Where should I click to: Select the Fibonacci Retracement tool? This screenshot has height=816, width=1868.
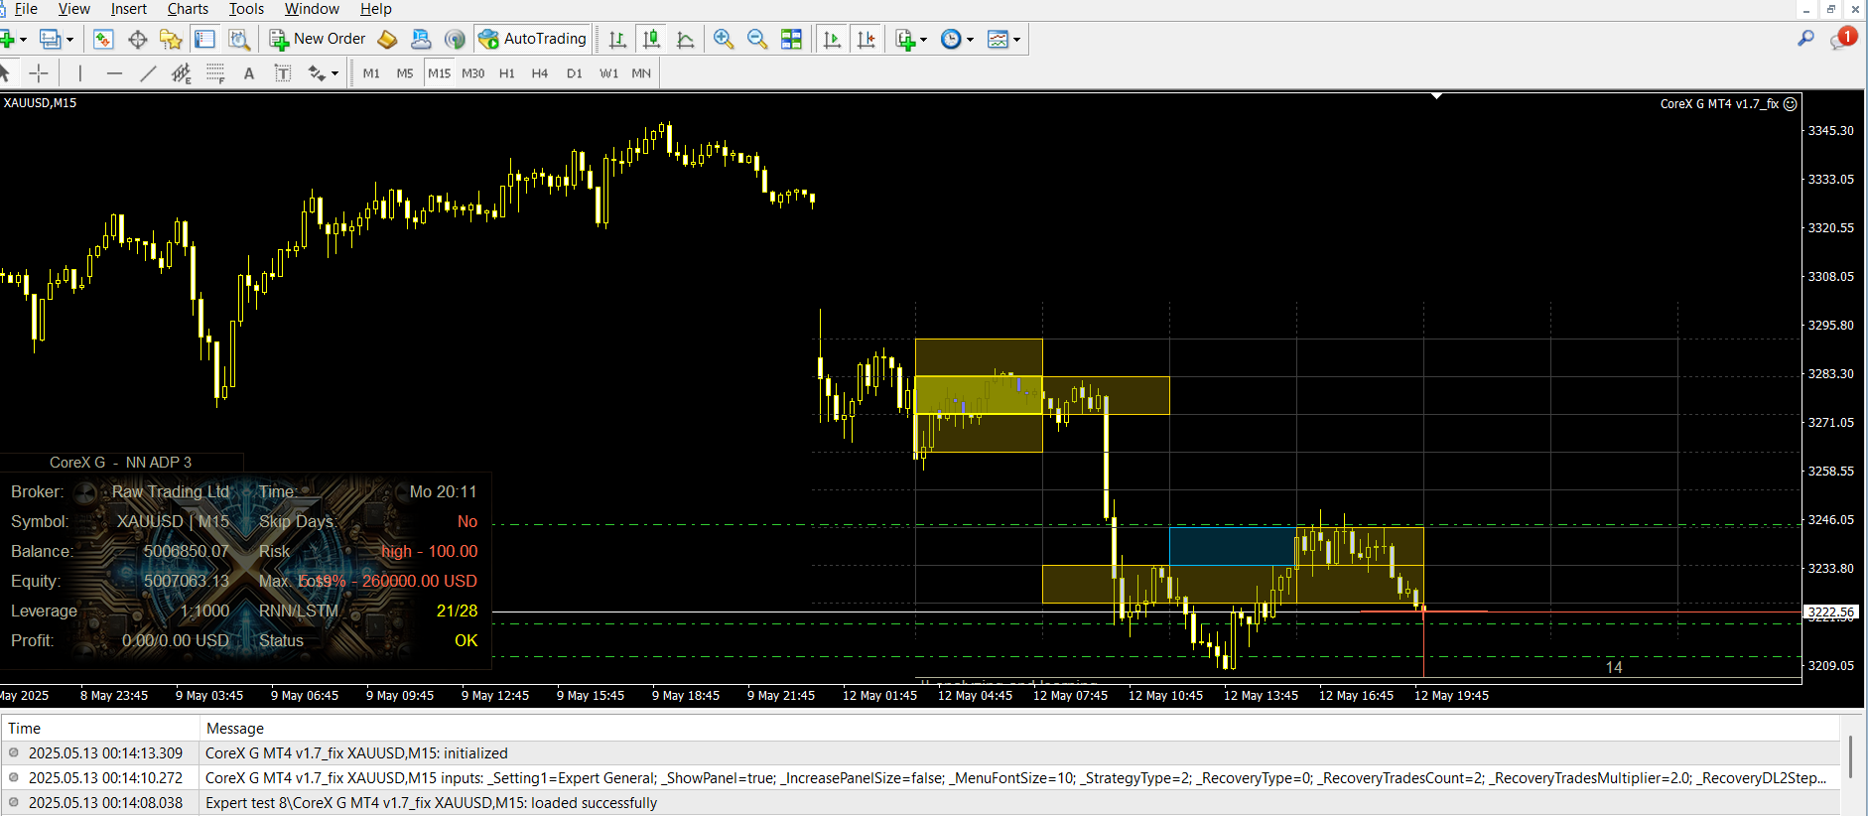click(x=215, y=72)
